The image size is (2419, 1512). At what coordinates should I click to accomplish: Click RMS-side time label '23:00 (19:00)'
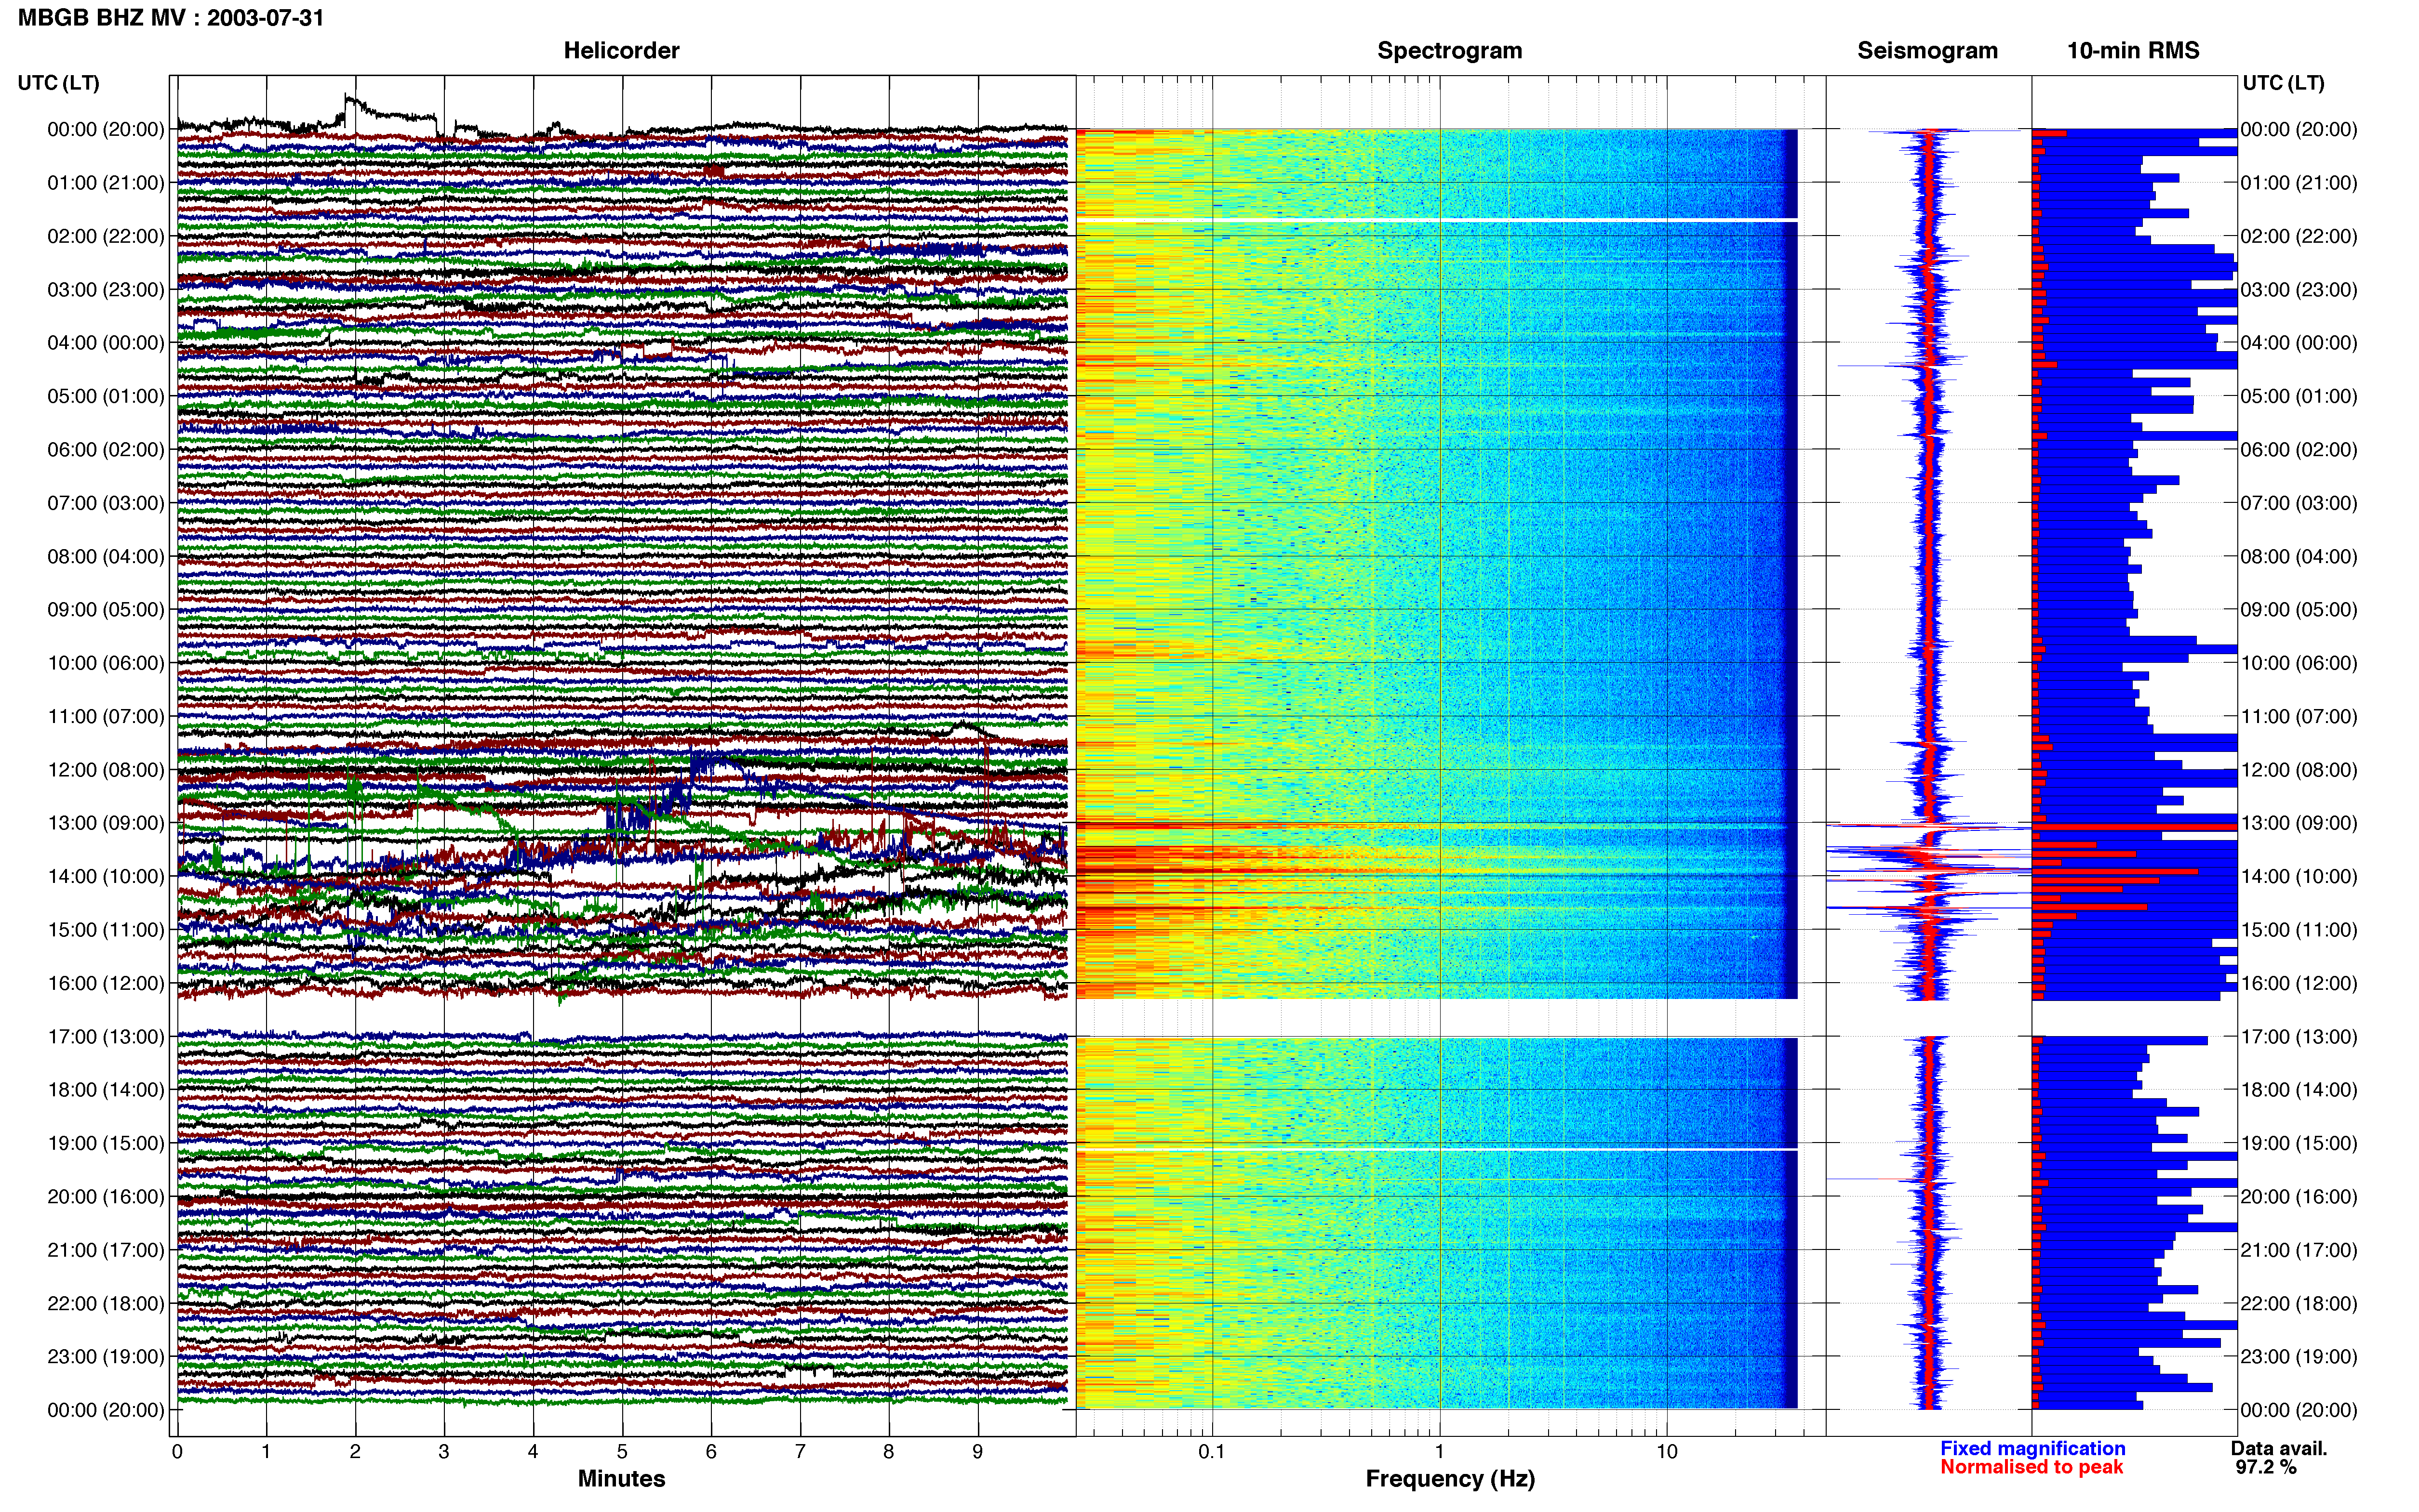pos(2299,1357)
